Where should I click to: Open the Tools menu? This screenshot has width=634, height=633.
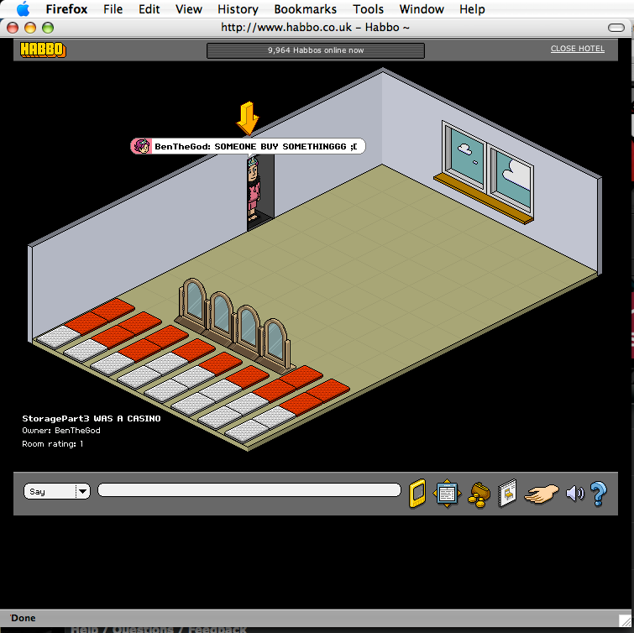pos(368,9)
